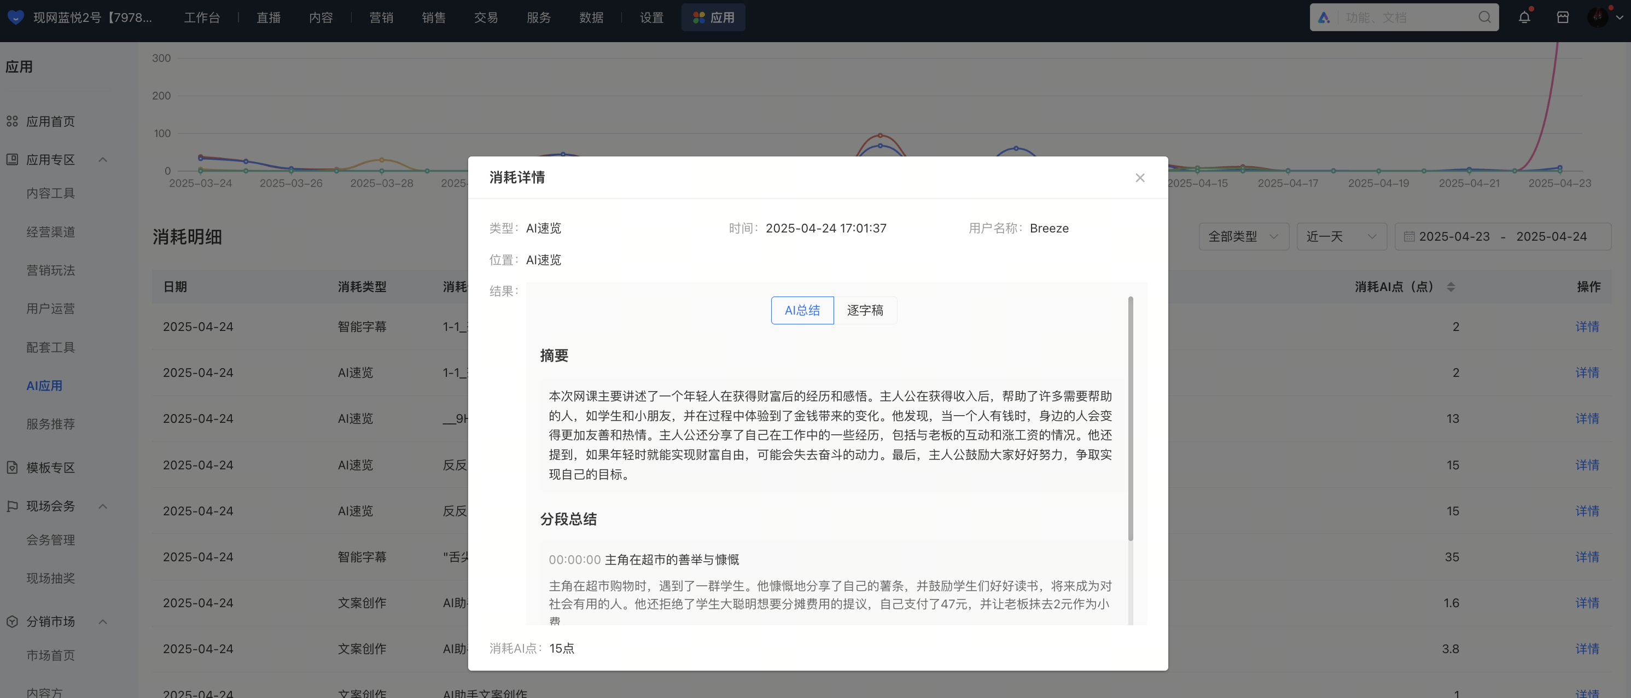Sort by 消耗AI点 sort arrows

[x=1451, y=287]
